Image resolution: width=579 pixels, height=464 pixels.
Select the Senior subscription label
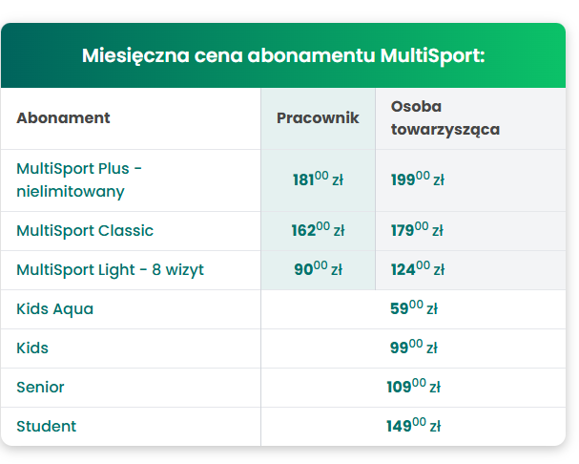click(40, 388)
